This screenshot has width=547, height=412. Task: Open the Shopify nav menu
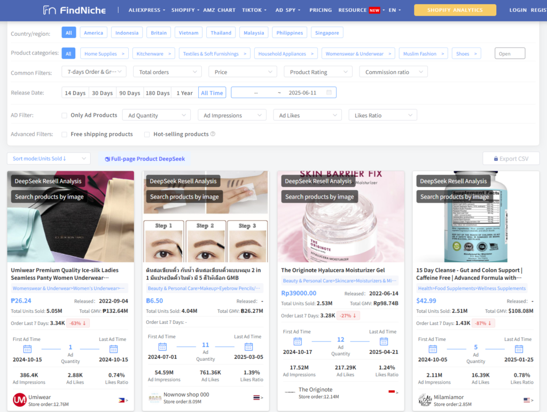coord(185,10)
